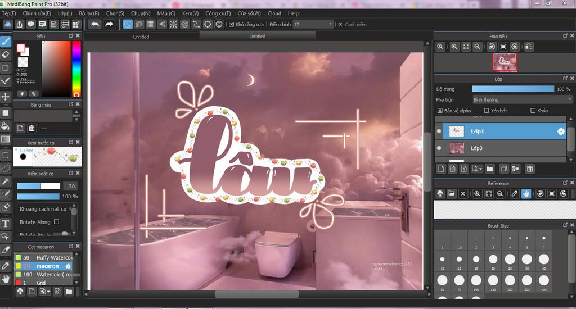Open the Help menu
Image resolution: width=576 pixels, height=309 pixels.
tap(292, 13)
